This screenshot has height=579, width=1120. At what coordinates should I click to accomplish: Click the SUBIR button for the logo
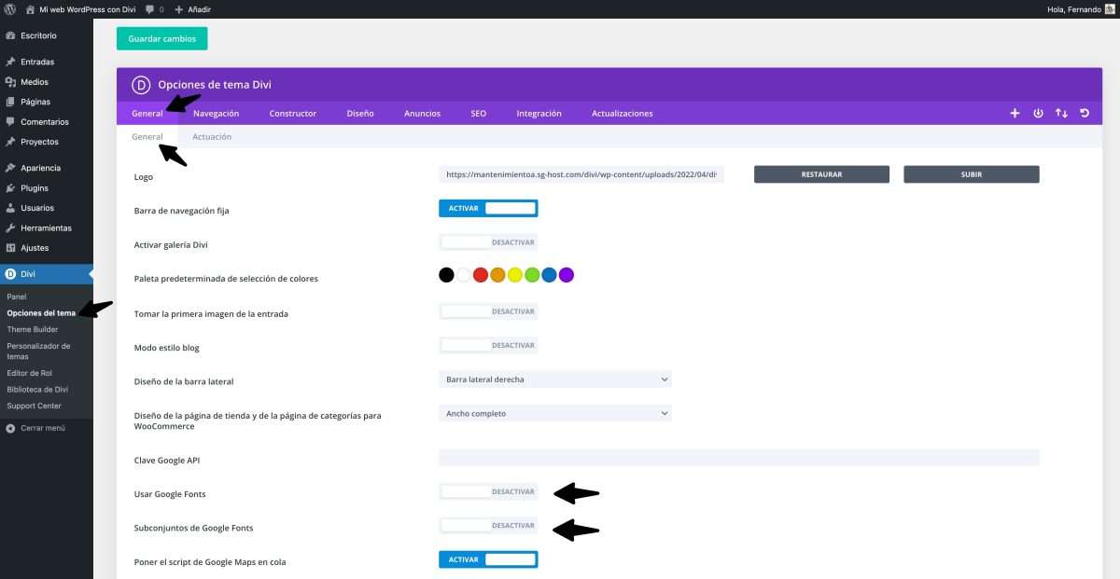[x=971, y=173]
